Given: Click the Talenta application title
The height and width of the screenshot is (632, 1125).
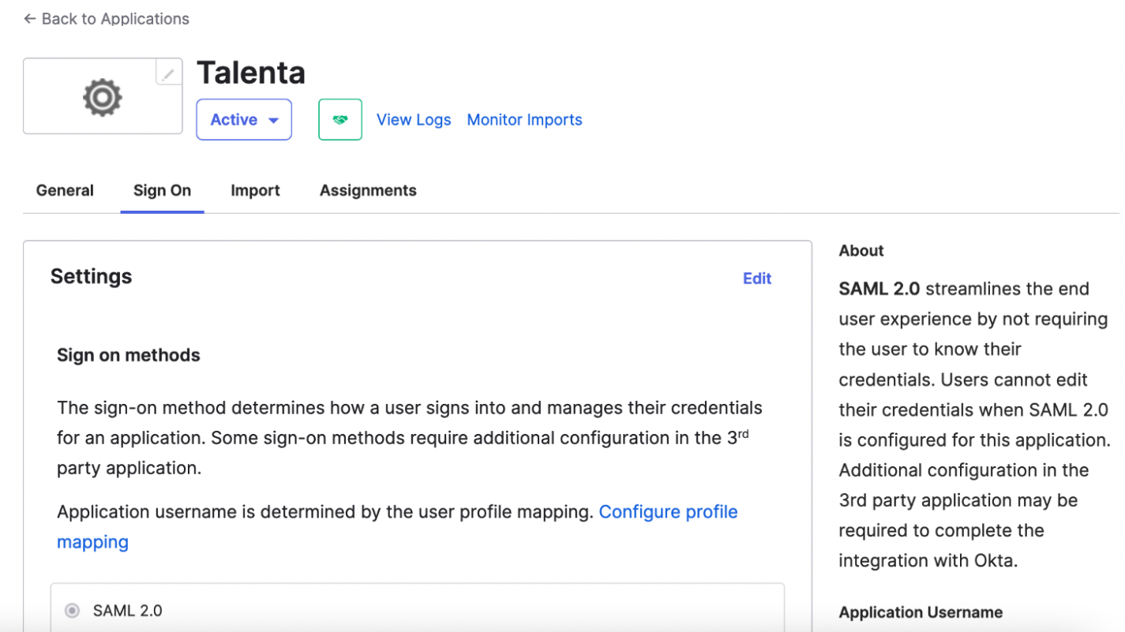Looking at the screenshot, I should (250, 73).
